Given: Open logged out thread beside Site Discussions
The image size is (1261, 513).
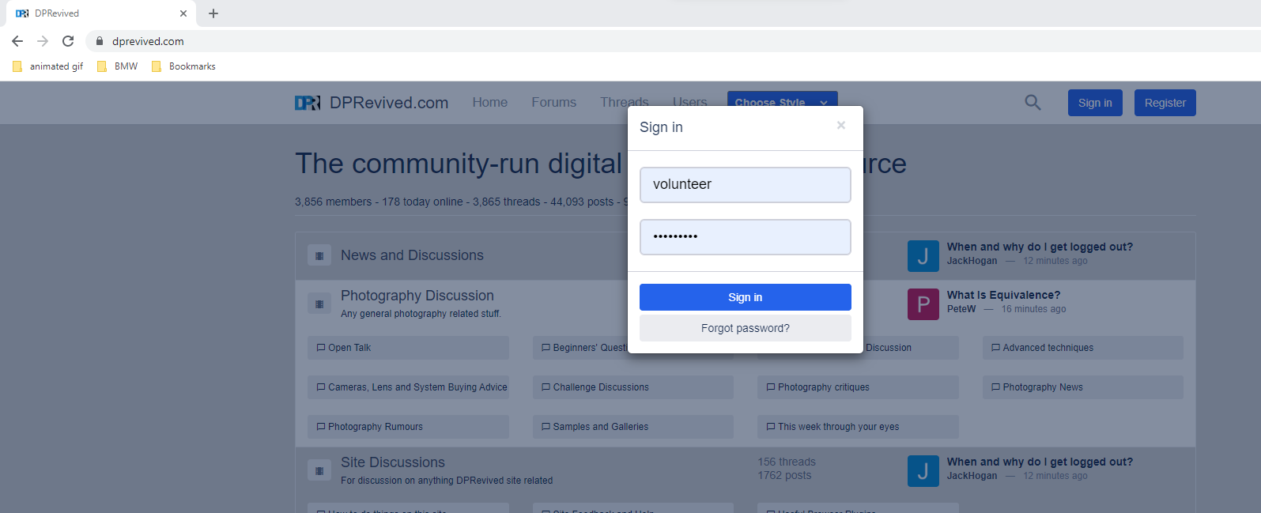Looking at the screenshot, I should point(1040,462).
